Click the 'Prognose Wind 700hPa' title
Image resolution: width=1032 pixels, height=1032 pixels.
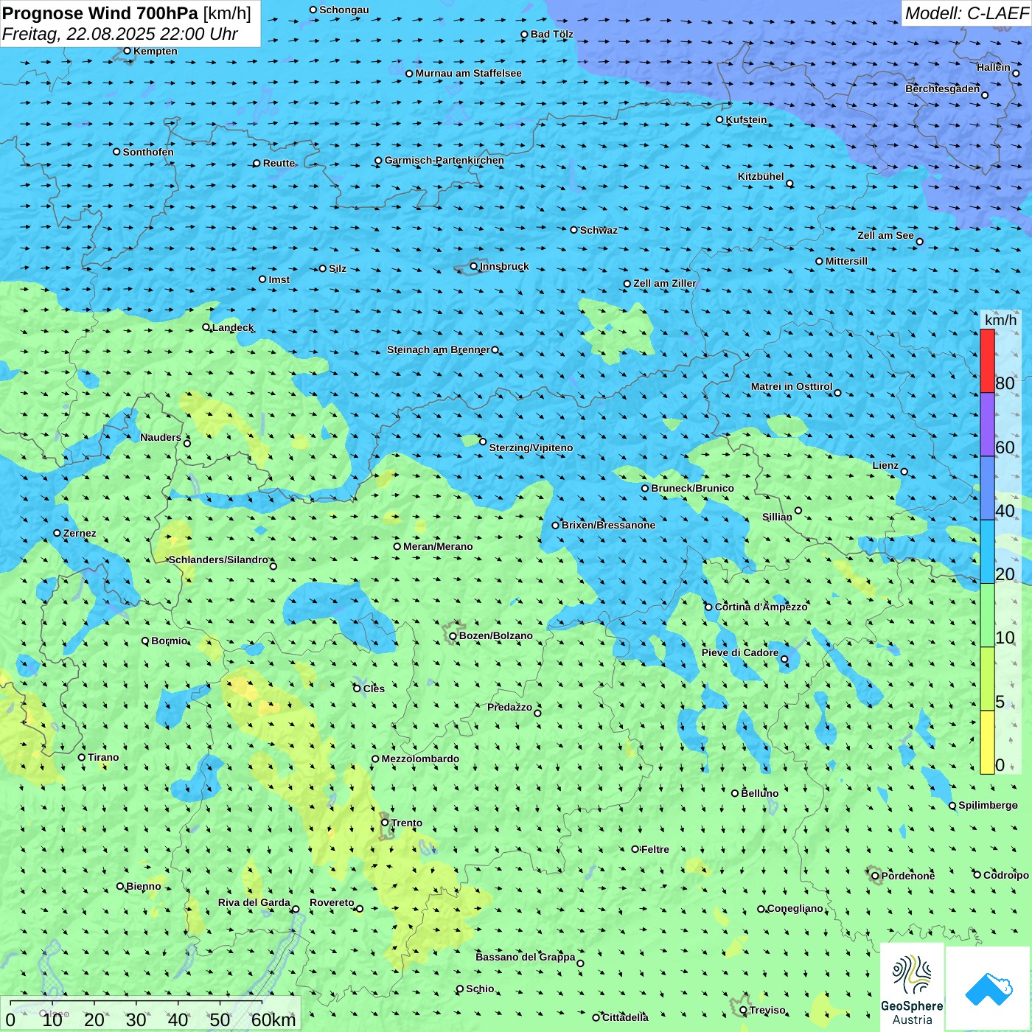100,13
